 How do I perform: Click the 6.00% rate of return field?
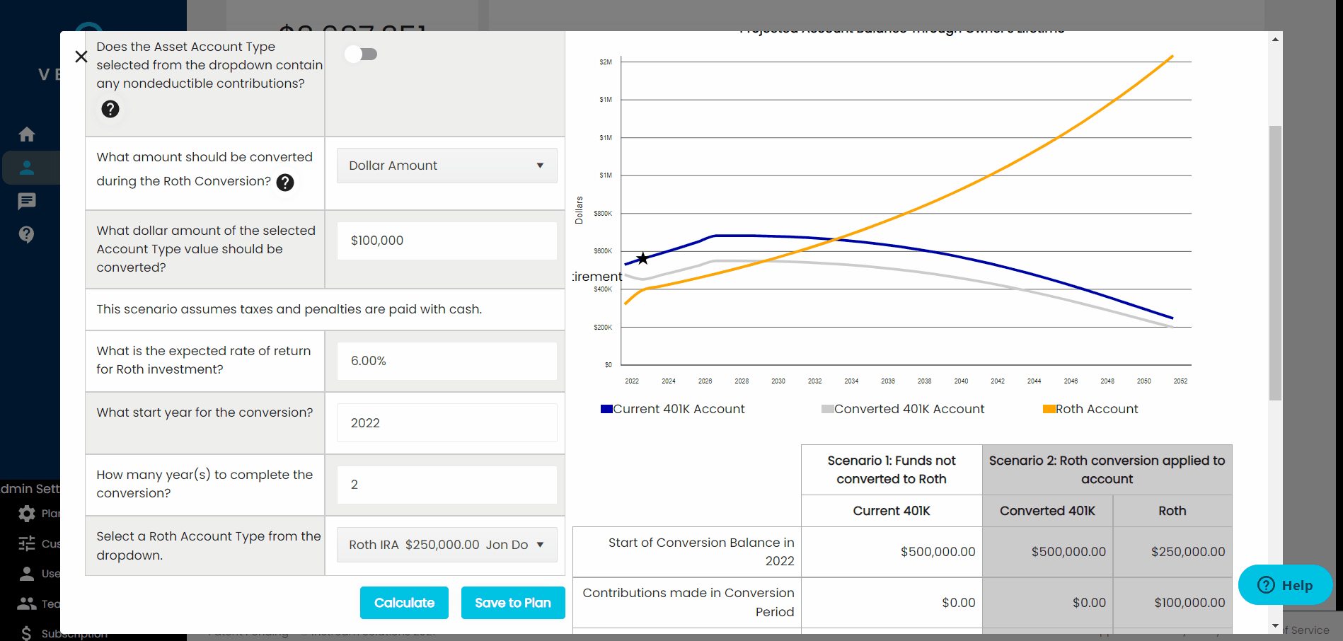(446, 361)
